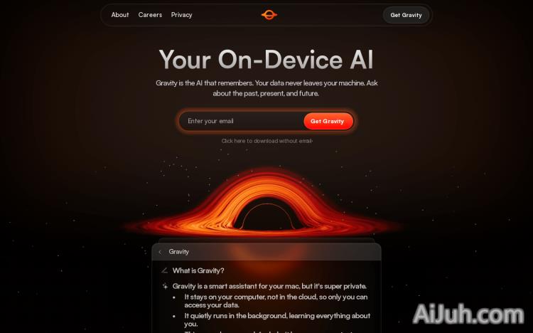Select the What is Gravity? question text
Screen dimensions: 533x333
point(198,270)
